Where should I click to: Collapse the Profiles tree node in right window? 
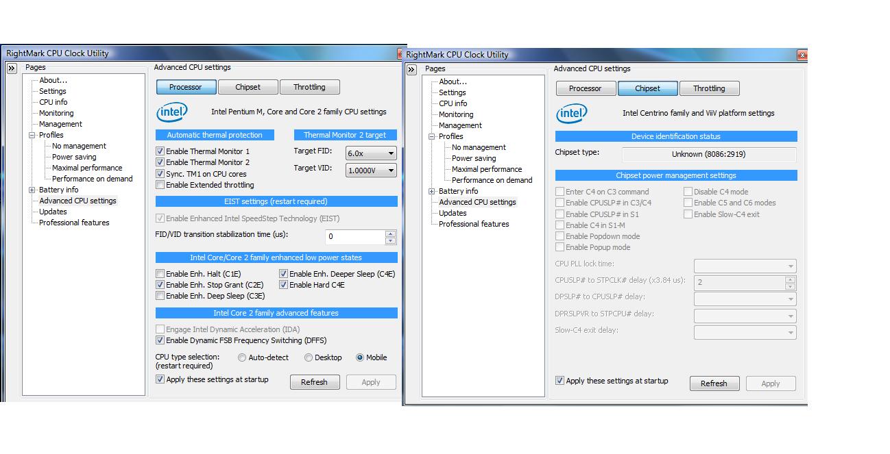point(431,136)
